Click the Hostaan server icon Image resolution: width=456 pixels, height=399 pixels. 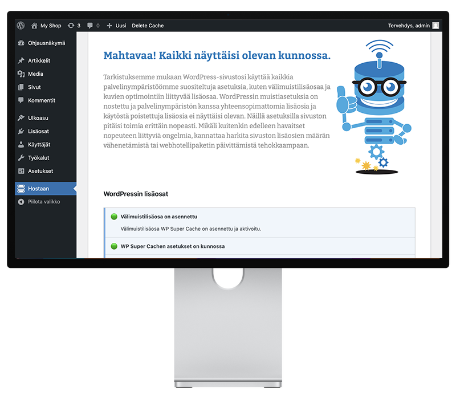21,189
